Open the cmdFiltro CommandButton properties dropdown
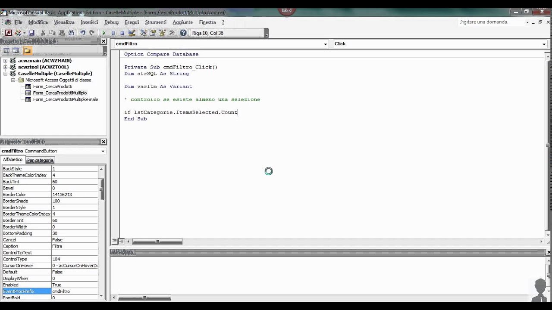 103,151
